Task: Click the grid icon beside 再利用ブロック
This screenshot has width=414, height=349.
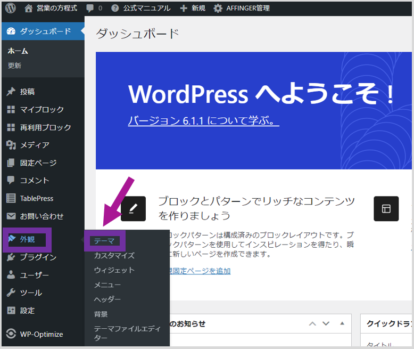Action: (11, 127)
